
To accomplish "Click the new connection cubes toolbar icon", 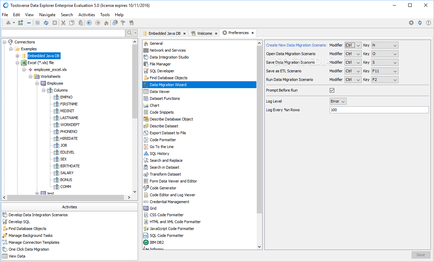I will pos(8,23).
